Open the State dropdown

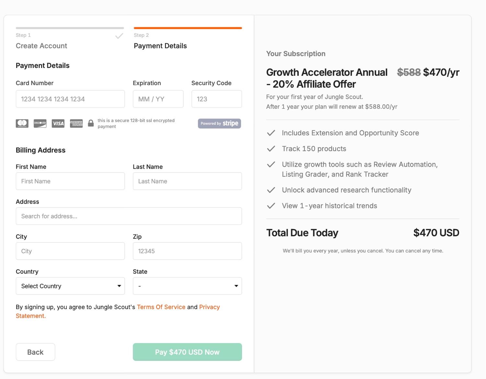click(187, 286)
